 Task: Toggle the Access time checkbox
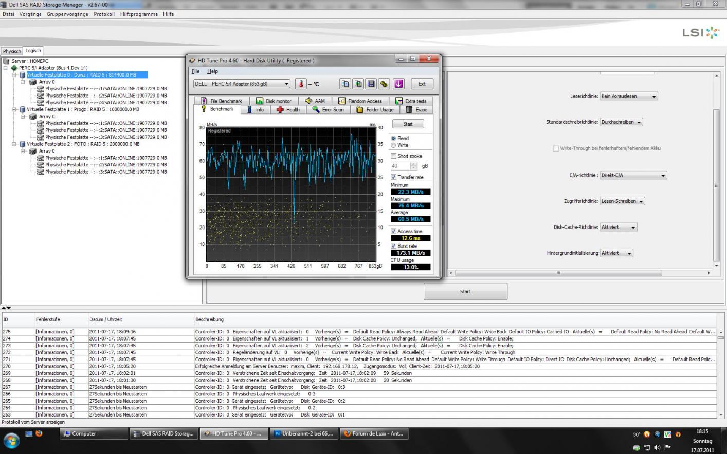point(393,231)
